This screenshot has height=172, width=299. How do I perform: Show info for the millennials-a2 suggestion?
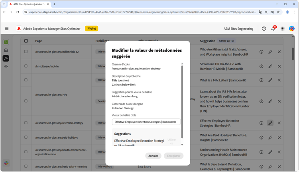pos(261,52)
